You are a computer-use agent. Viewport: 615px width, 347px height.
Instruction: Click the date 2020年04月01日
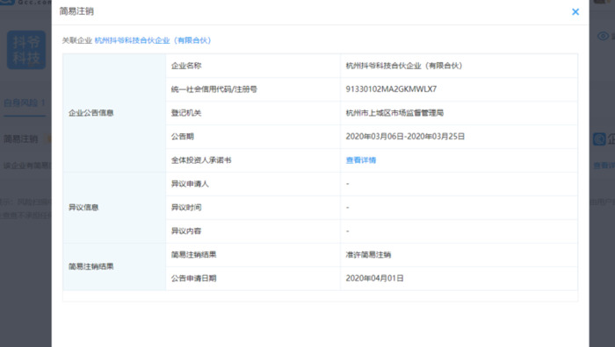(374, 278)
